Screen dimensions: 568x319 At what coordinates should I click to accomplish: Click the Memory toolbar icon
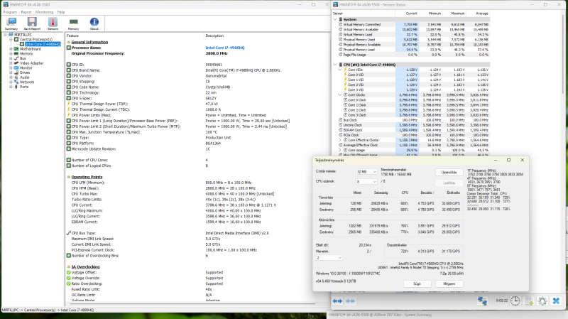point(74,23)
